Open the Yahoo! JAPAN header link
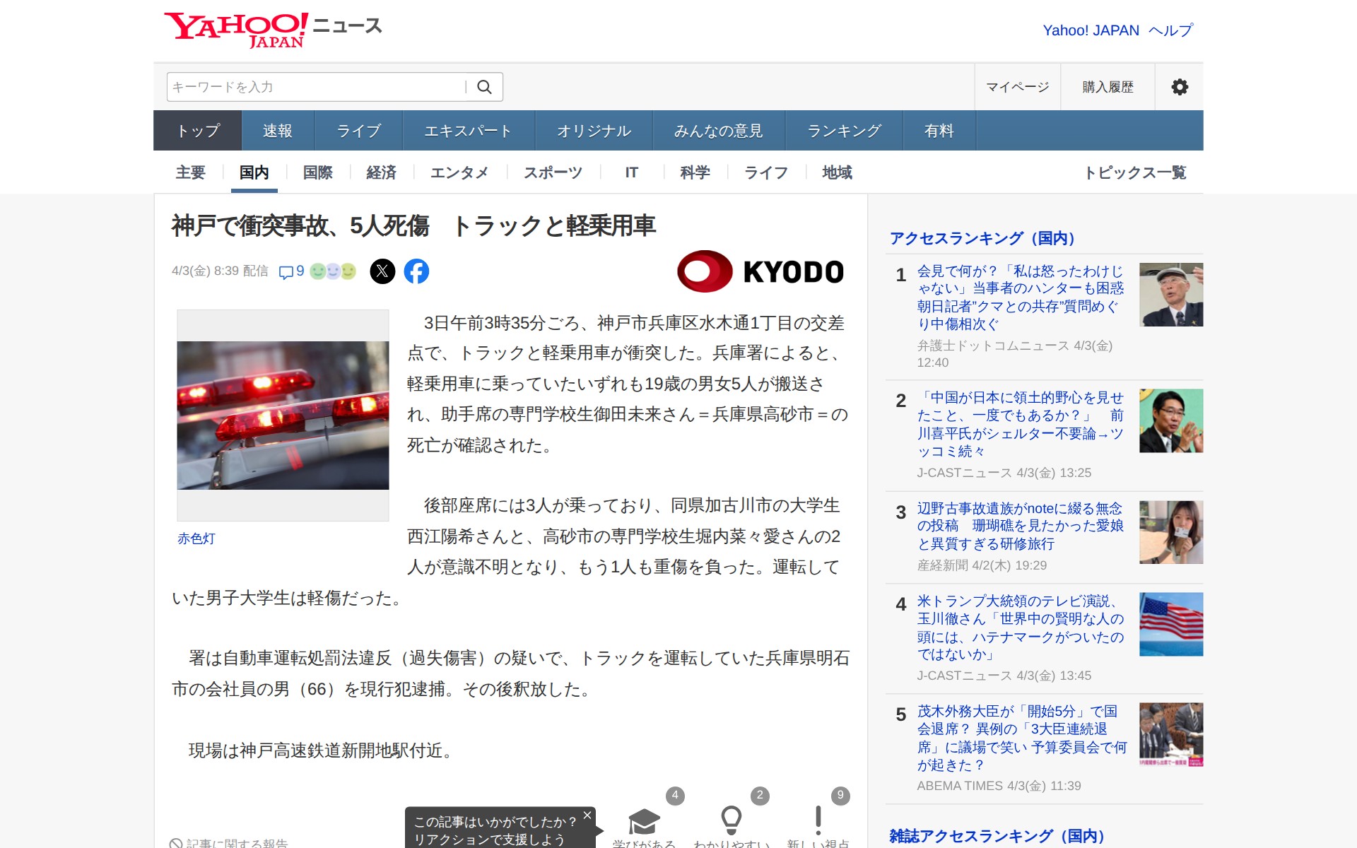This screenshot has height=848, width=1357. pos(1091,30)
